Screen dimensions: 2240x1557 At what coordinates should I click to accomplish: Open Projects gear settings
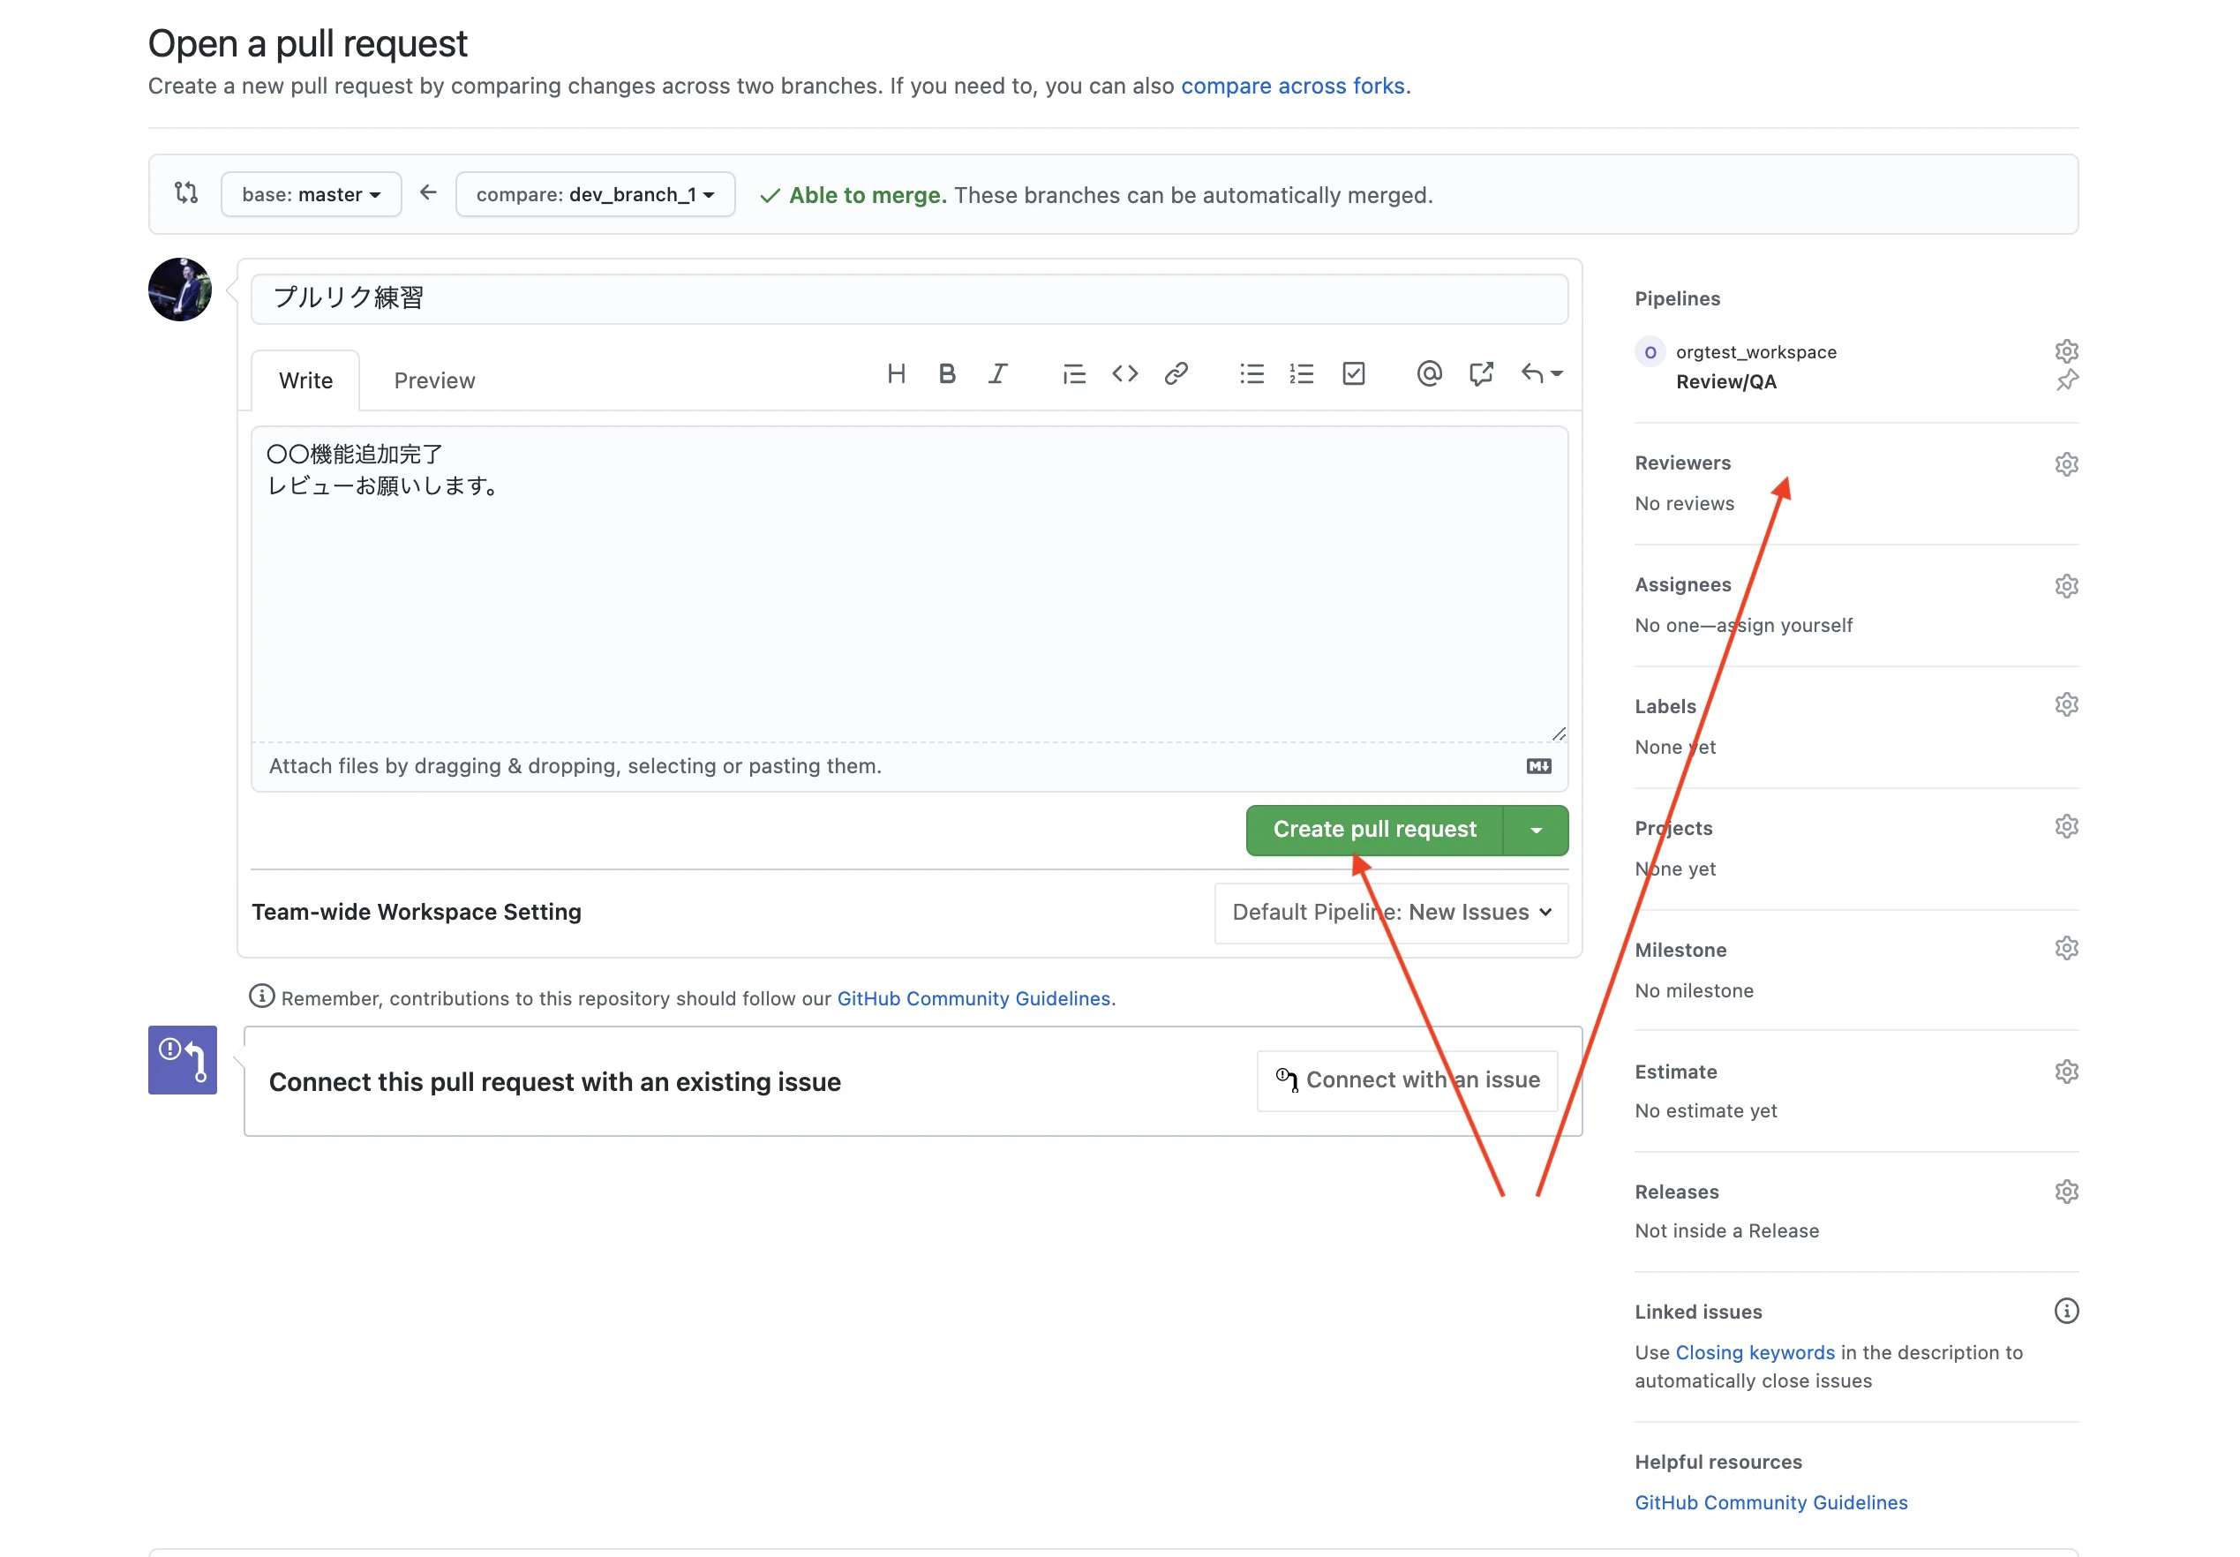point(2065,826)
